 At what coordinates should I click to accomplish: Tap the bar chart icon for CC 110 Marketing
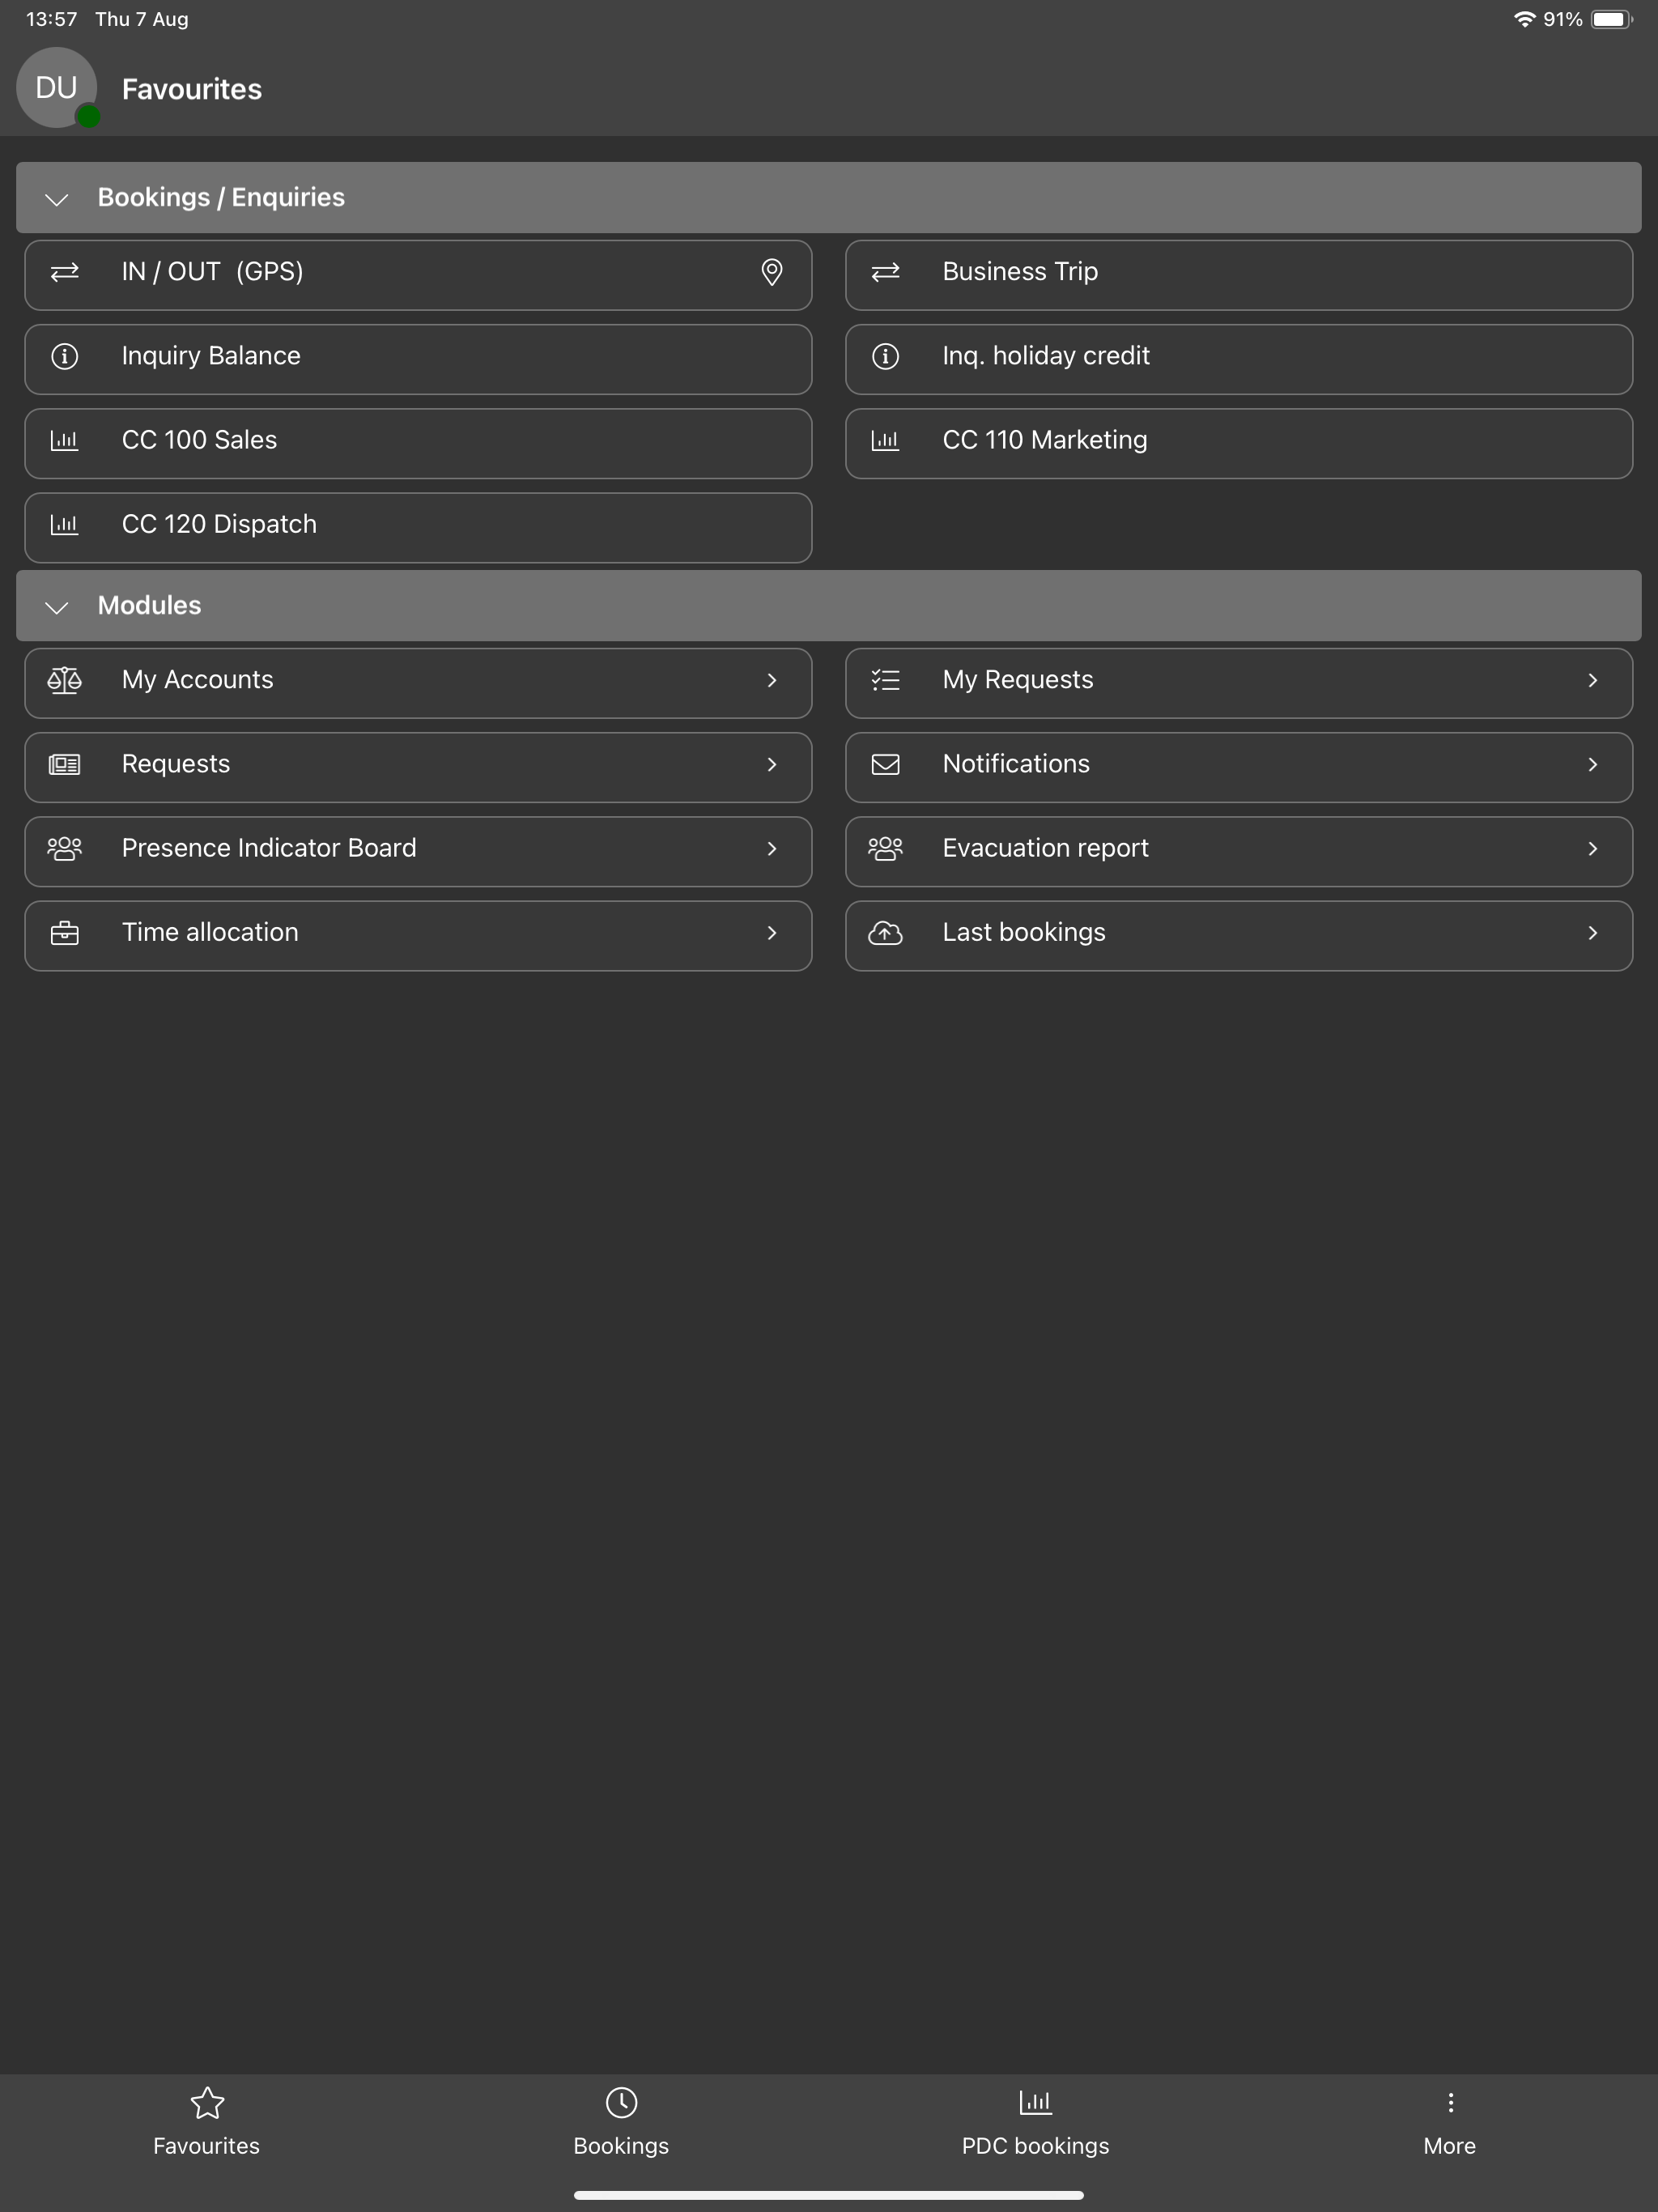(x=885, y=440)
